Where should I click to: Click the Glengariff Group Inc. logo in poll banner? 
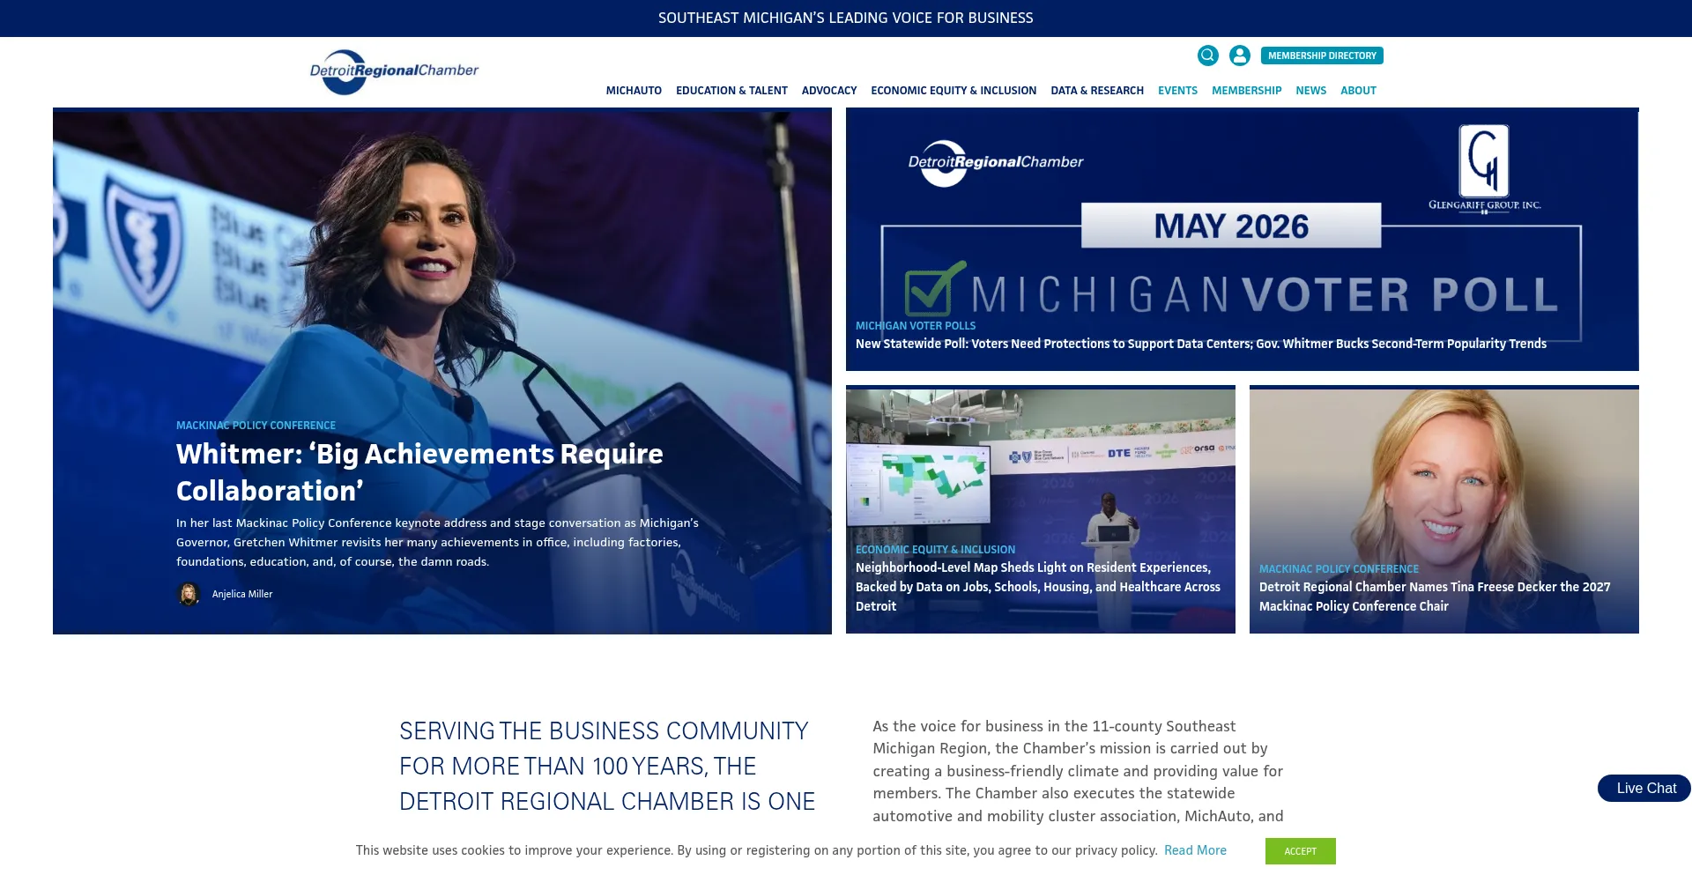coord(1484,167)
